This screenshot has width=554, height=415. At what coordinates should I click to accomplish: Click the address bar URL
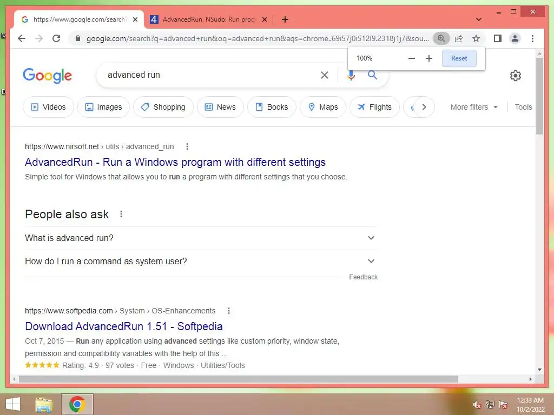(x=258, y=38)
